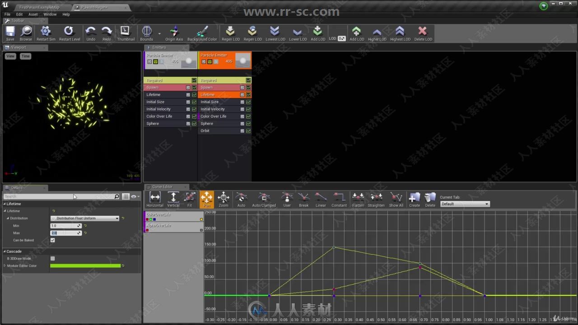Click the Fit curve editor button
The height and width of the screenshot is (325, 578).
coord(190,200)
